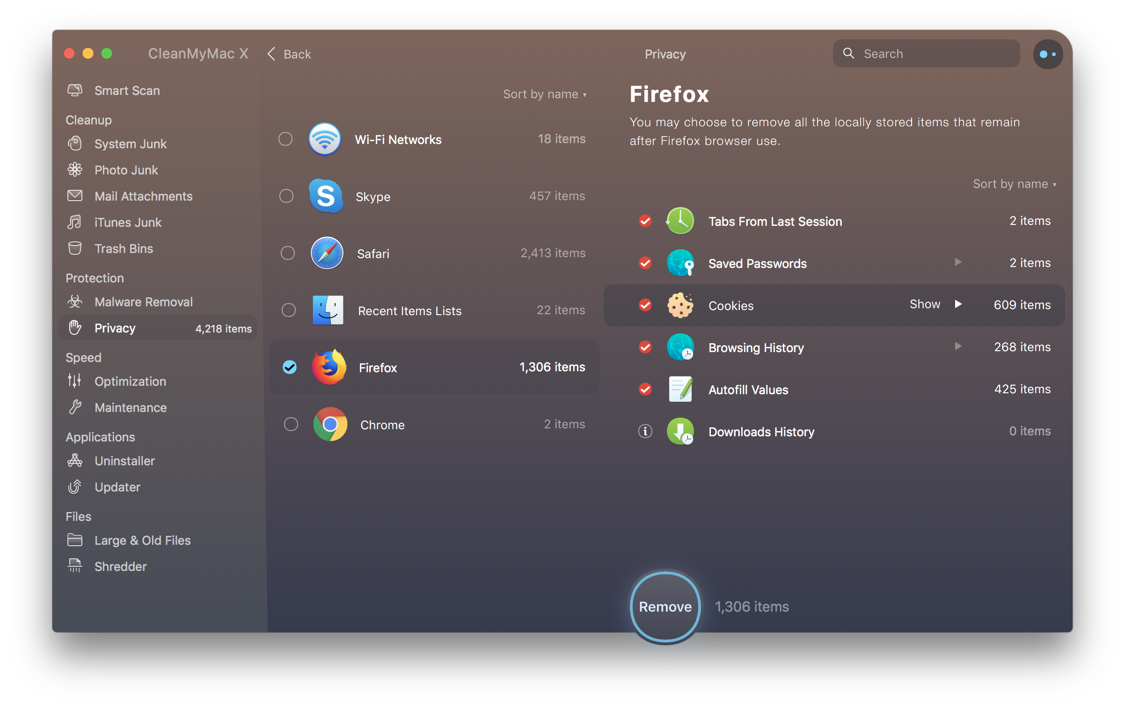Open Large & Old Files
This screenshot has width=1125, height=707.
click(143, 540)
